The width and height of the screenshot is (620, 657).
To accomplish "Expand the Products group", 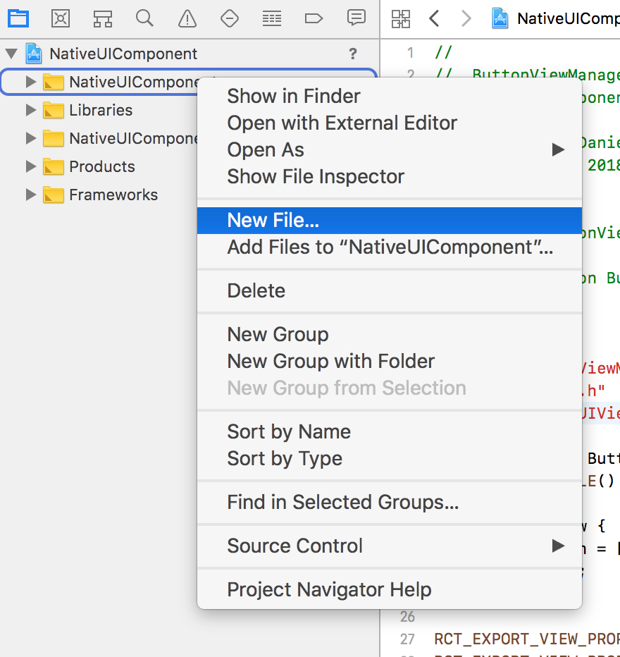I will point(30,166).
